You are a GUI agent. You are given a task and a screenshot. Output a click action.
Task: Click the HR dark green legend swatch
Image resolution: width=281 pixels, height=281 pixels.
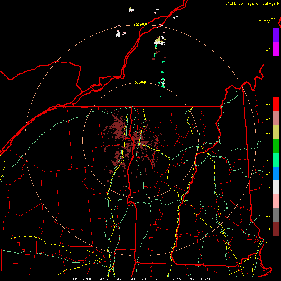276,146
